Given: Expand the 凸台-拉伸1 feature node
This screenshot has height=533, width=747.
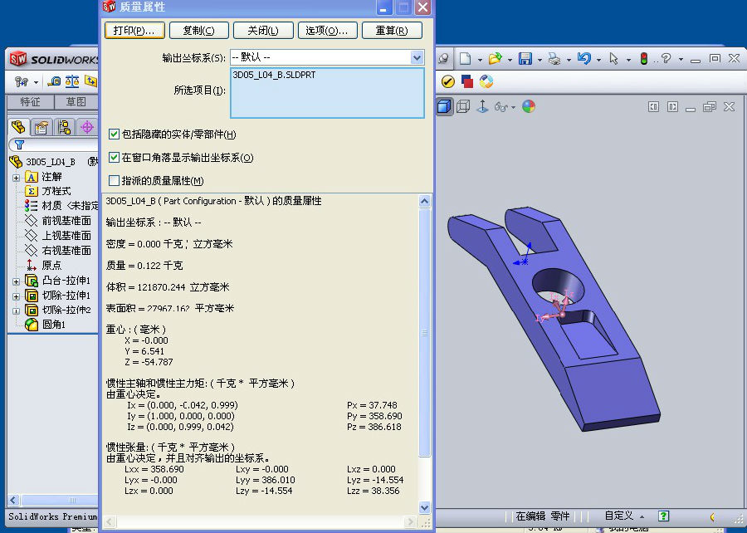Looking at the screenshot, I should coord(16,281).
